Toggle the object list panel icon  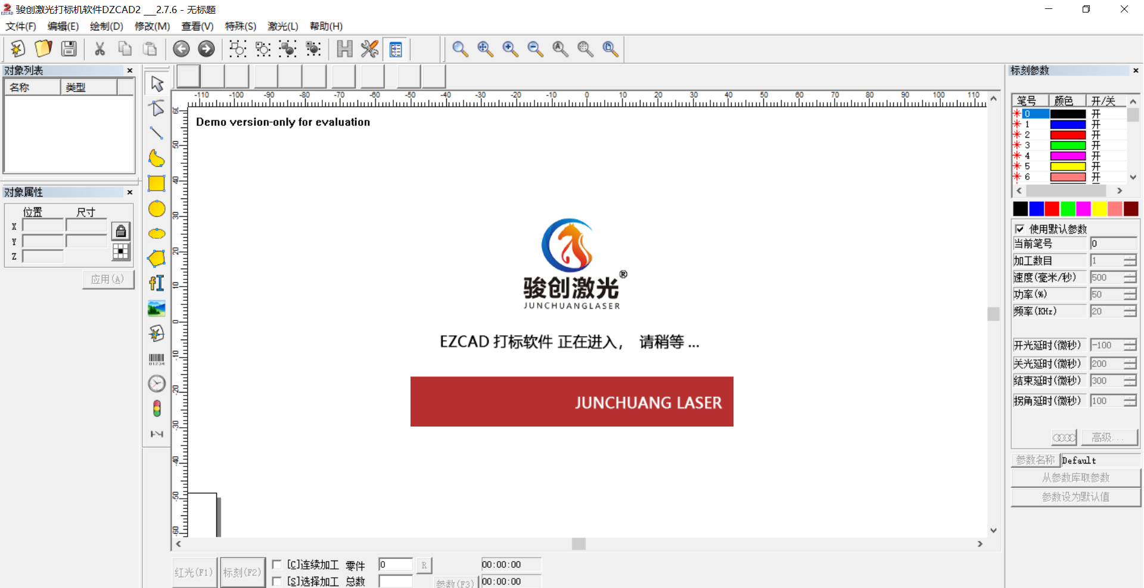tap(396, 49)
